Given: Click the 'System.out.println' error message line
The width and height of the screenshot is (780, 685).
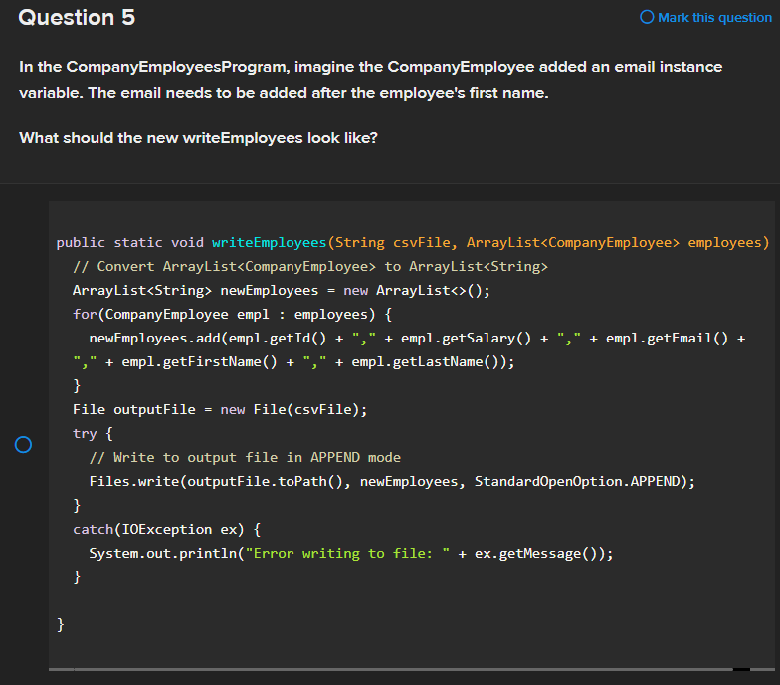Looking at the screenshot, I should tap(351, 554).
